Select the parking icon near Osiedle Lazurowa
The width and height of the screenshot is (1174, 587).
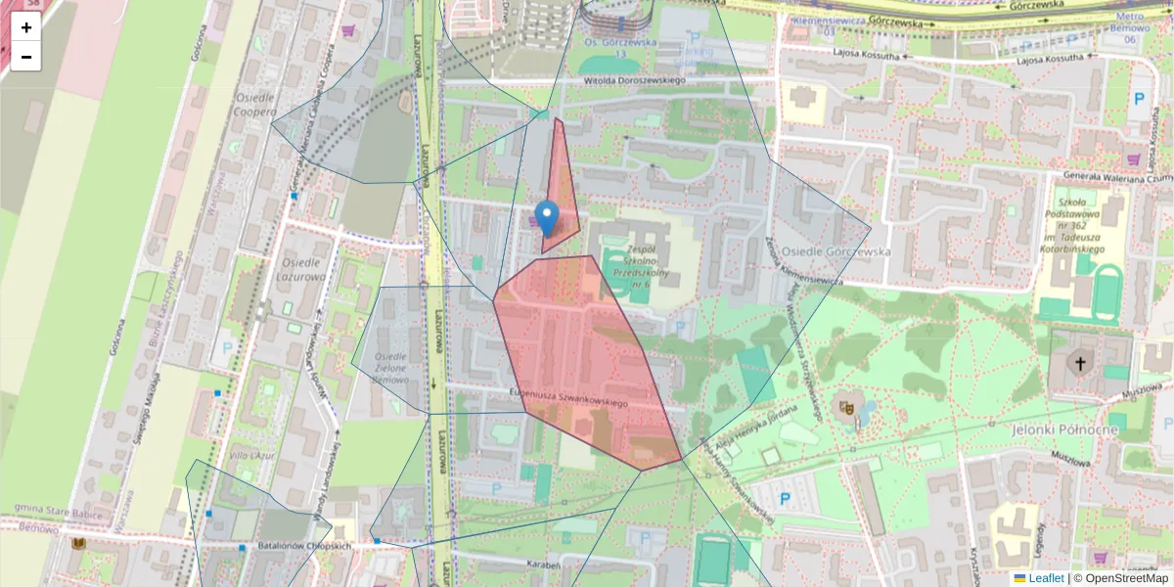coord(226,345)
